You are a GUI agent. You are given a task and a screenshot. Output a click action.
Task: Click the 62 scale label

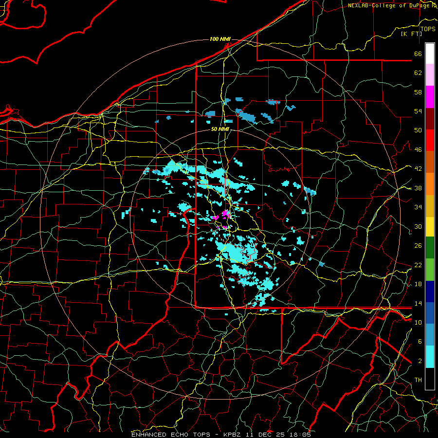click(418, 73)
